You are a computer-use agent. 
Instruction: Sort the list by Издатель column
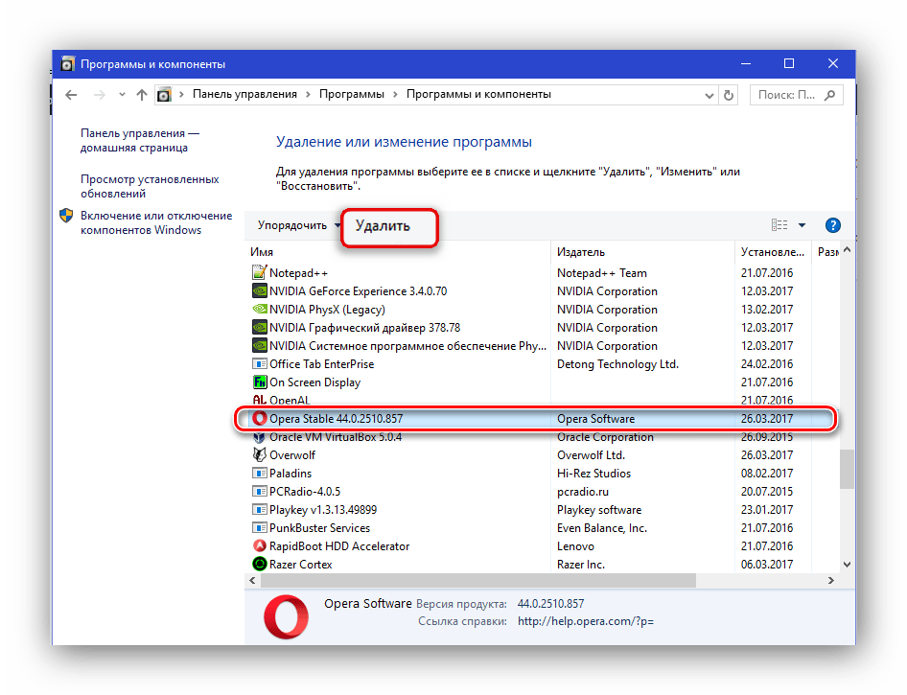coord(581,252)
